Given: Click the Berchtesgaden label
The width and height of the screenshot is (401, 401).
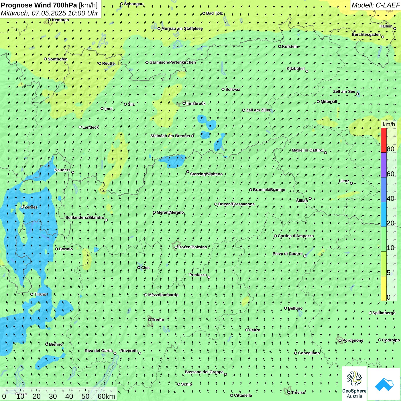Looking at the screenshot, I should [x=366, y=34].
